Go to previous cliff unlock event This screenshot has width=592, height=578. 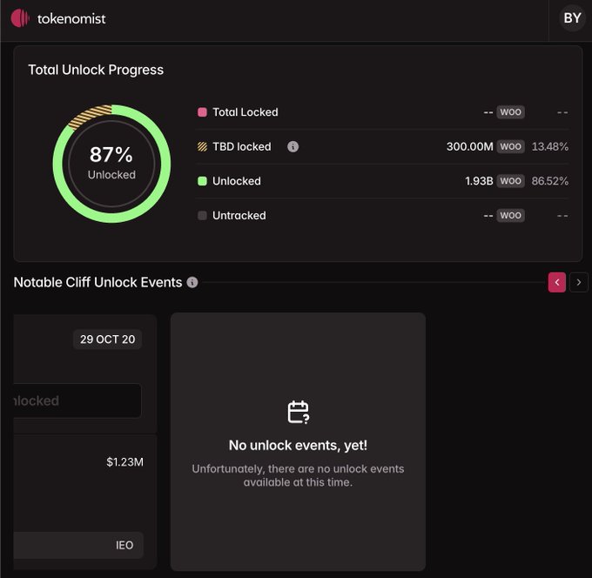click(557, 282)
